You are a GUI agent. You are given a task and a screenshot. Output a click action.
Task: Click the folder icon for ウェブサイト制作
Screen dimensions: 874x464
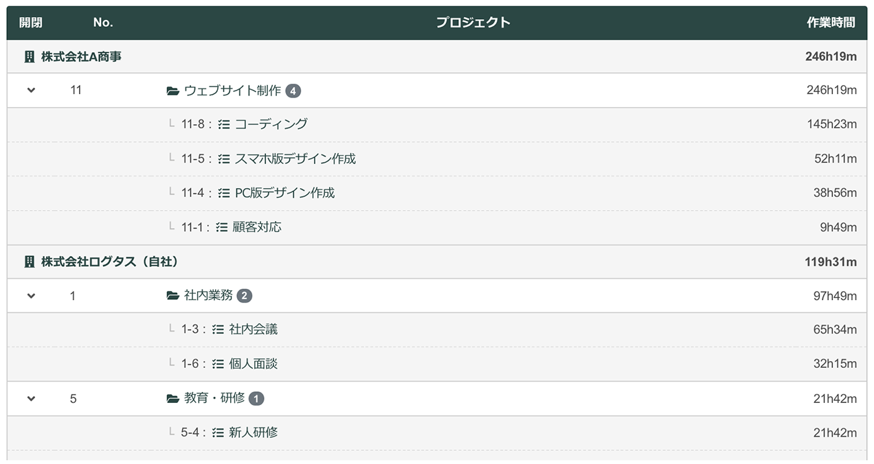click(x=173, y=91)
